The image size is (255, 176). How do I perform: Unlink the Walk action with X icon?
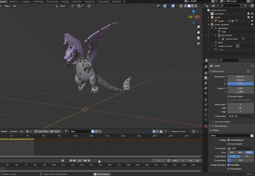click(100, 132)
